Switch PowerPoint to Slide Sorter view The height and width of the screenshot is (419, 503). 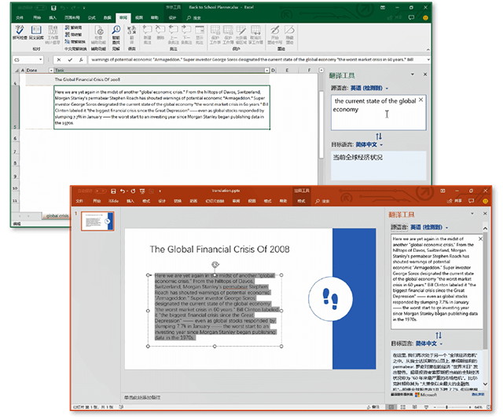tap(403, 406)
